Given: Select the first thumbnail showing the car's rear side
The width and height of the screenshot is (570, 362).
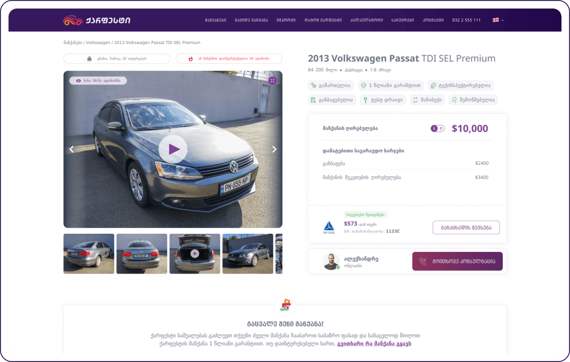Looking at the screenshot, I should coord(88,254).
